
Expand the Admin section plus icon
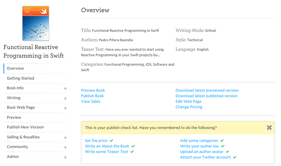[x=65, y=157]
